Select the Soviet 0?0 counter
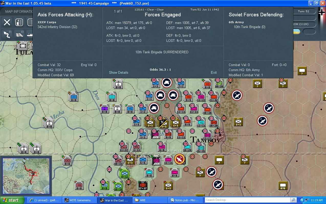This screenshot has height=204, width=326. pos(283,185)
